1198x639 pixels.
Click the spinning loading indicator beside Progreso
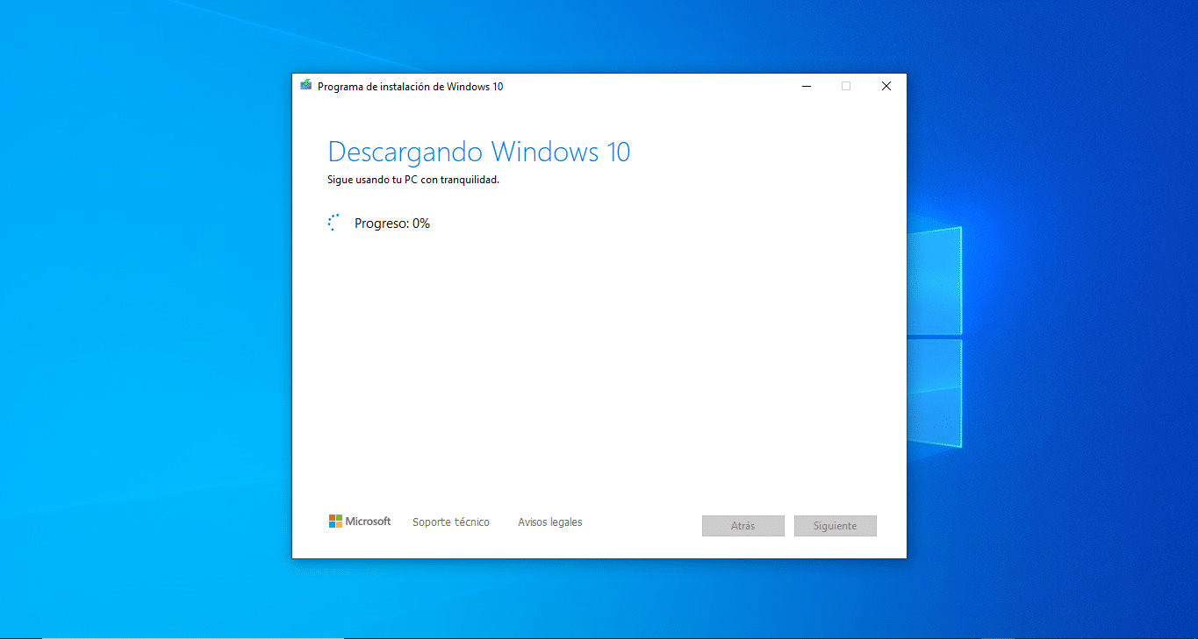(x=334, y=223)
